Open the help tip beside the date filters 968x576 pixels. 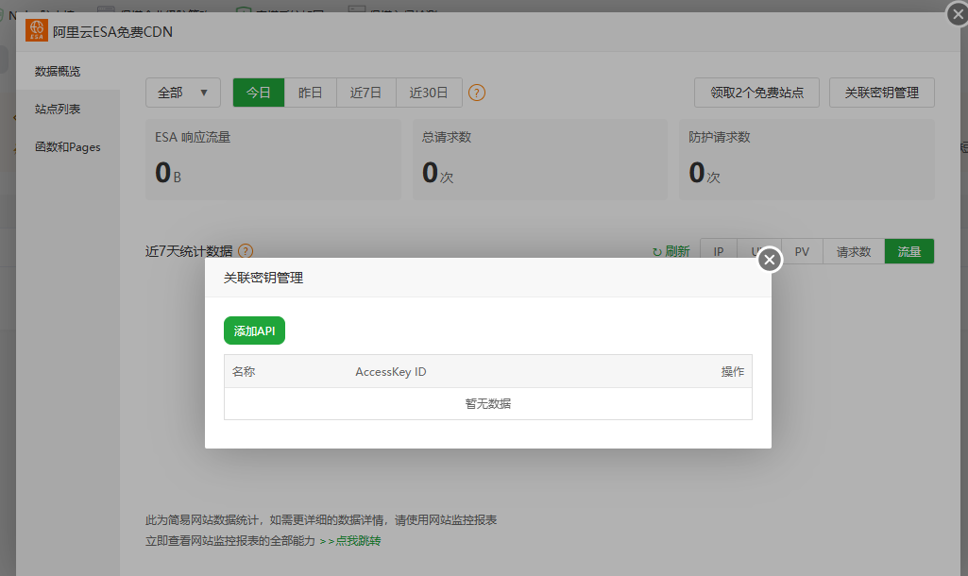477,93
